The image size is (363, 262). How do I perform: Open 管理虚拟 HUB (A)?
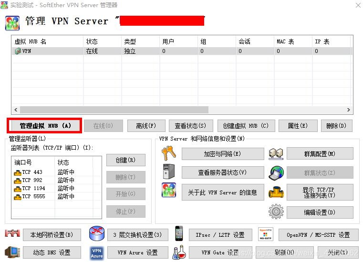(x=45, y=126)
